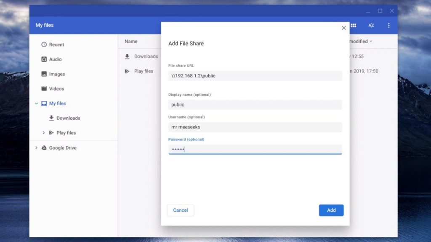Viewport: 431px width, 242px height.
Task: Switch to thumbnail grid view
Action: pos(354,25)
